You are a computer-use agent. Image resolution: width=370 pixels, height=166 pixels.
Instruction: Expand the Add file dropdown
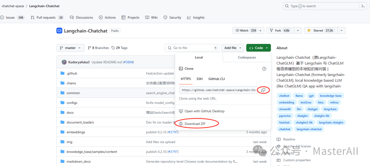233,48
